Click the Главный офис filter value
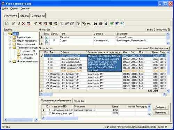 [x=124, y=37]
